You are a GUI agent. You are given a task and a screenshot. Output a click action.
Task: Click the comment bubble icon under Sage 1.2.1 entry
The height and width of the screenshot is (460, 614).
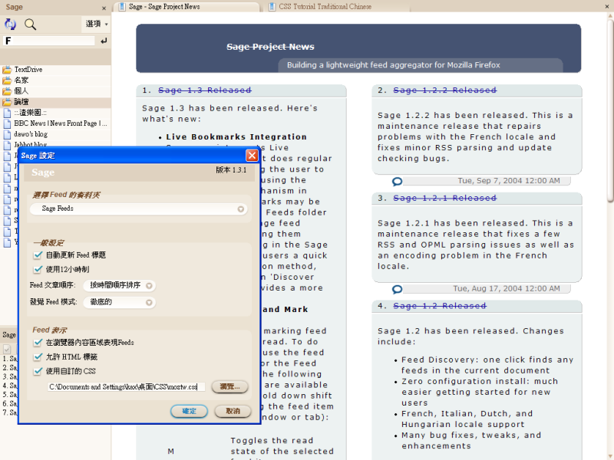coord(397,290)
